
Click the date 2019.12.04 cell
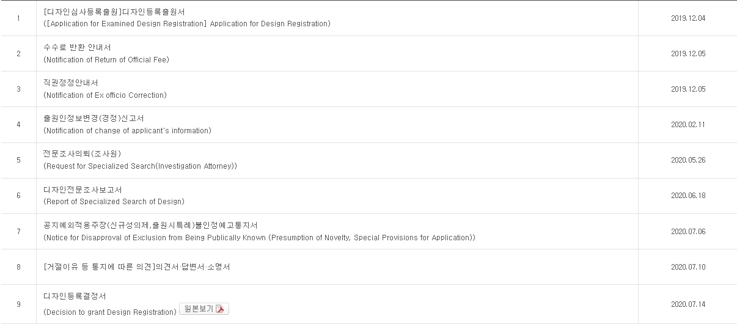coord(688,18)
